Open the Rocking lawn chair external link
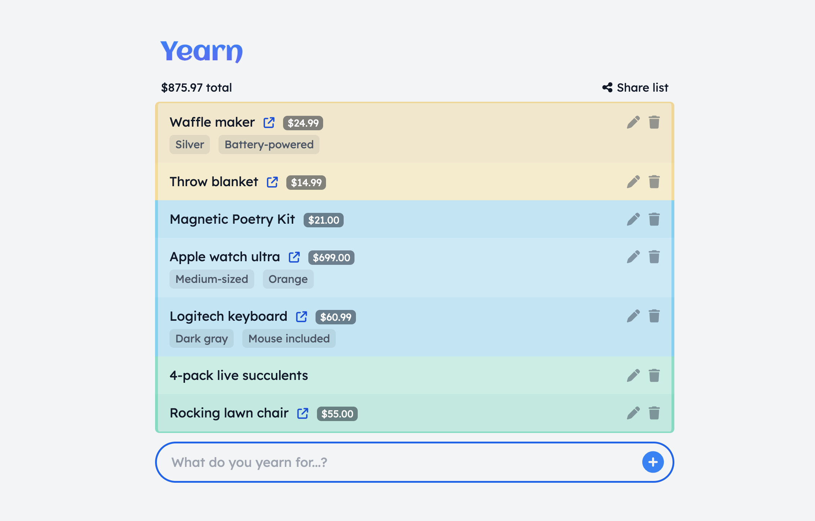This screenshot has height=521, width=815. 303,413
